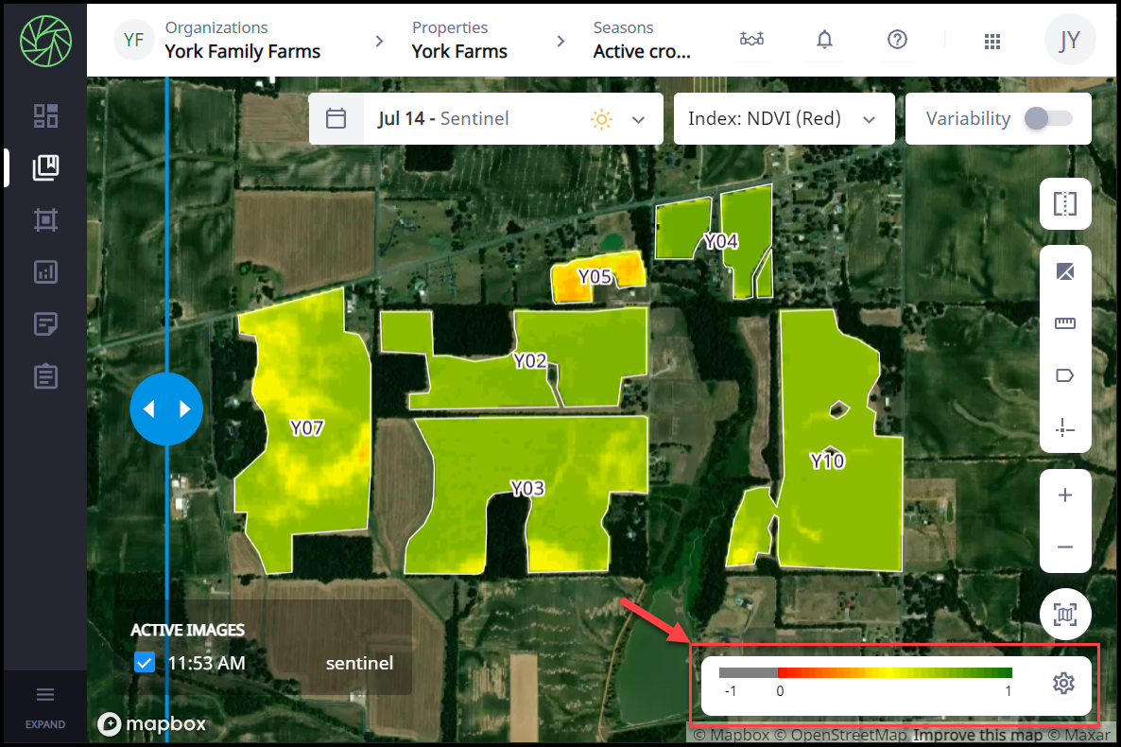Open the legend settings gear
Viewport: 1121px width, 747px height.
coord(1063,683)
